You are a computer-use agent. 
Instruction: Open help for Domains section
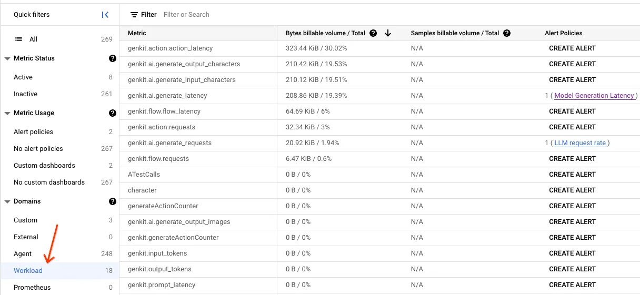(112, 201)
